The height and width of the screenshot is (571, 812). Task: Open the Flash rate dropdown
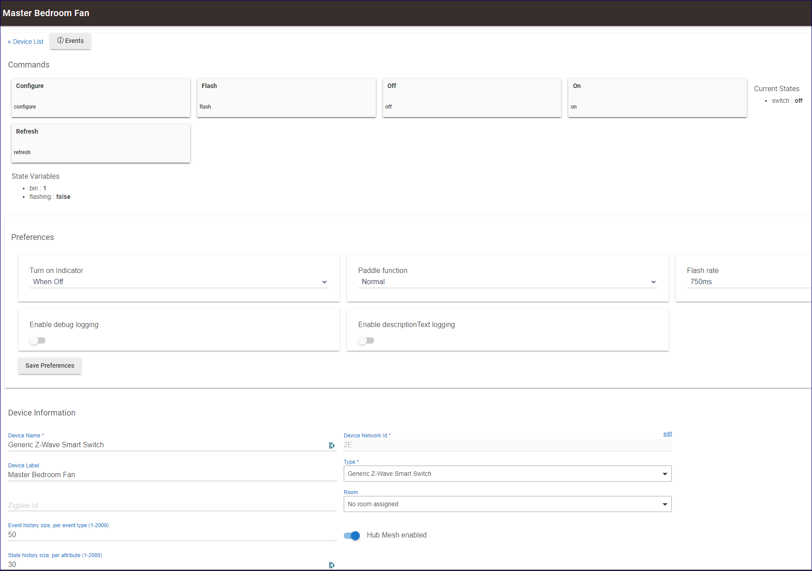[x=749, y=282]
